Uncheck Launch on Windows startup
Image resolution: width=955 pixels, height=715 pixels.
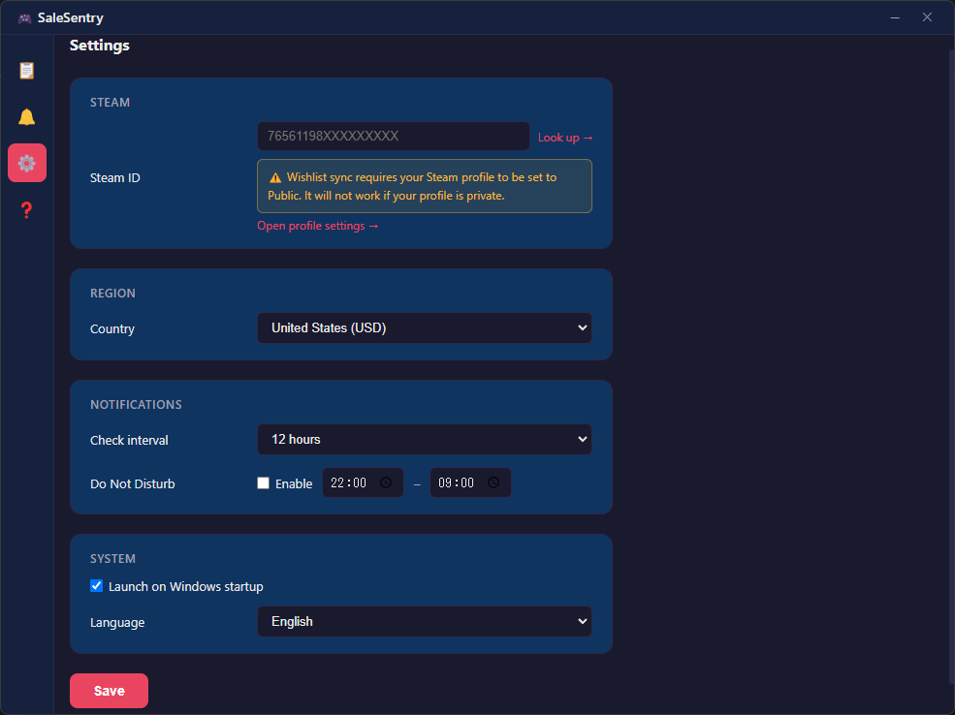tap(96, 585)
